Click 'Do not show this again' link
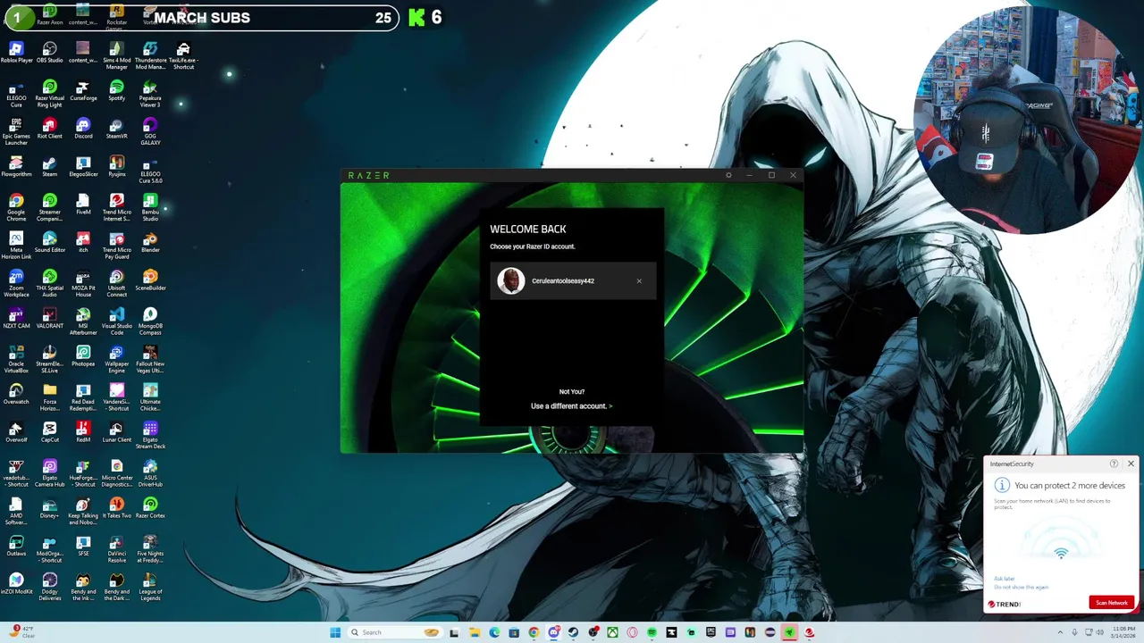Screen dimensions: 1144x643 click(1022, 587)
